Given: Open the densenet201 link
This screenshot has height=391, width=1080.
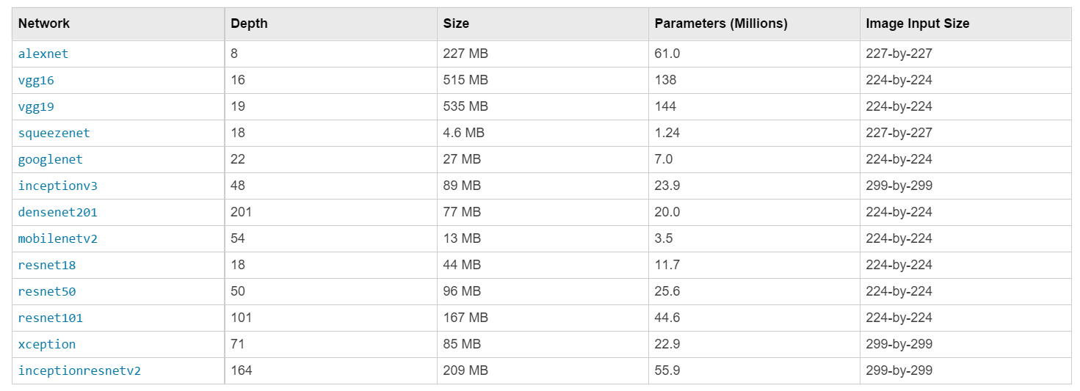Looking at the screenshot, I should click(x=57, y=212).
